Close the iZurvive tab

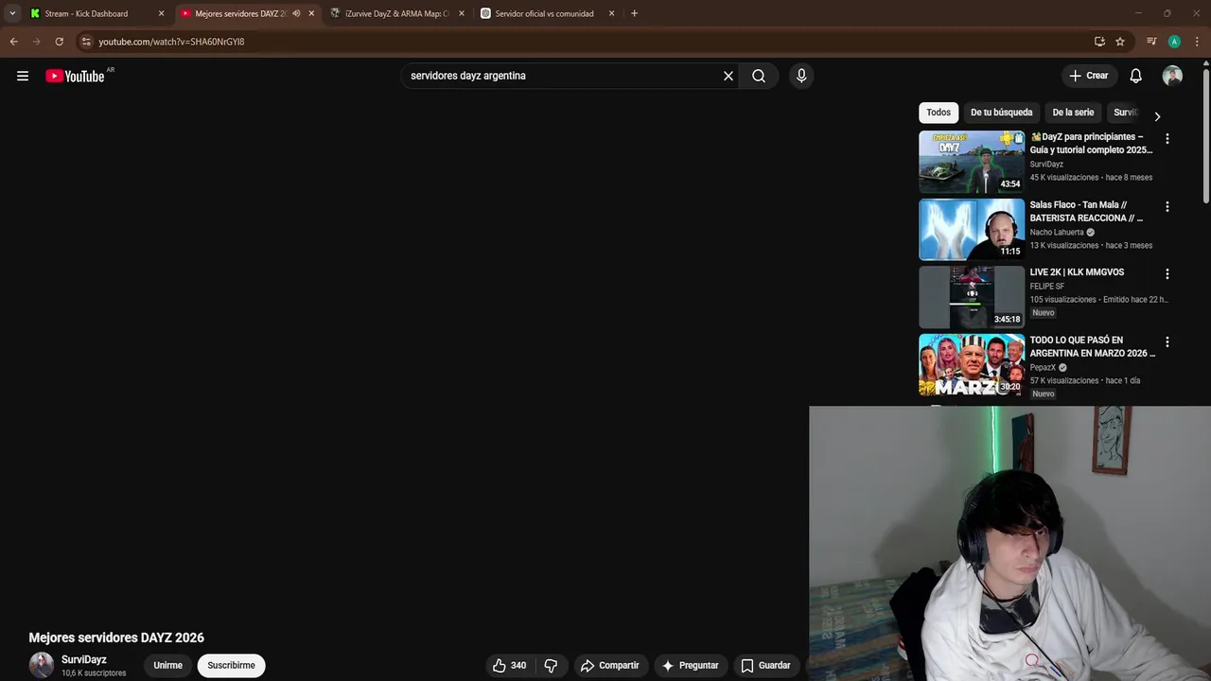tap(462, 13)
